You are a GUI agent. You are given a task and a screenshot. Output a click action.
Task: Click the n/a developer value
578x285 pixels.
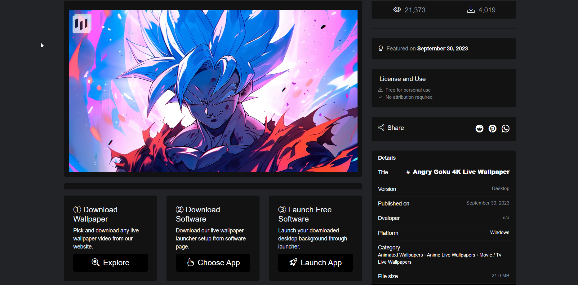click(506, 218)
